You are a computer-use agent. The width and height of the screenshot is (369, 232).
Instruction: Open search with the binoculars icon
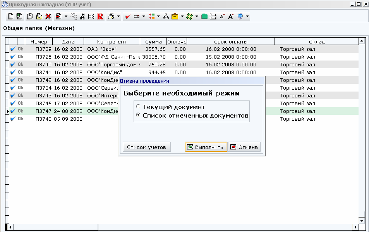pyautogui.click(x=82, y=16)
